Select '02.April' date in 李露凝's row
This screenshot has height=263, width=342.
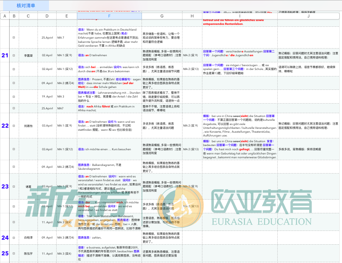pyautogui.click(x=47, y=55)
